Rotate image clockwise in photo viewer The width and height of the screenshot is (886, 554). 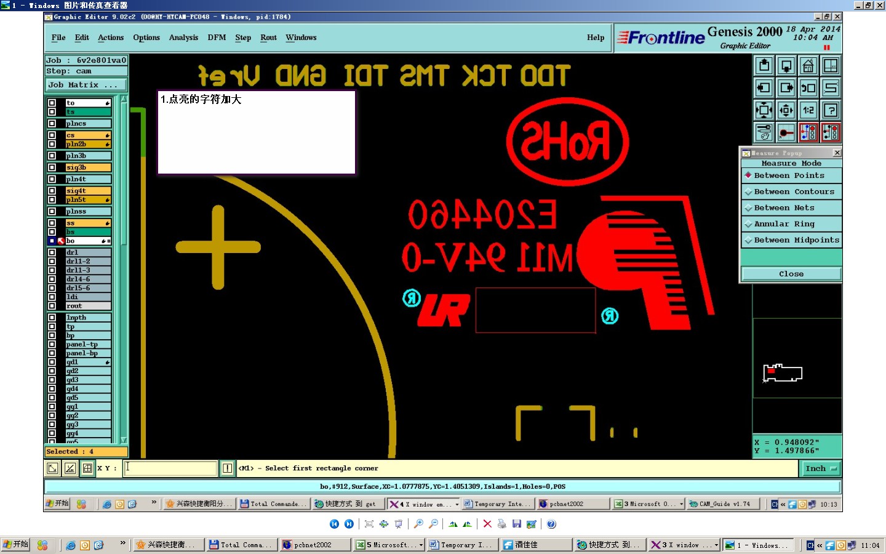click(453, 524)
